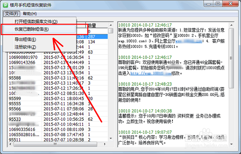Click the message pane scroll down arrow
The width and height of the screenshot is (241, 154).
coord(232,144)
